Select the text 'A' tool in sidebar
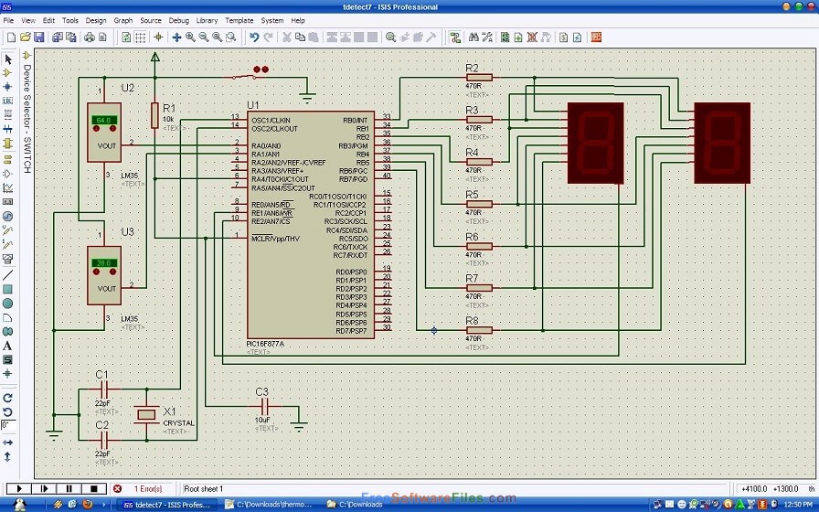 point(7,346)
